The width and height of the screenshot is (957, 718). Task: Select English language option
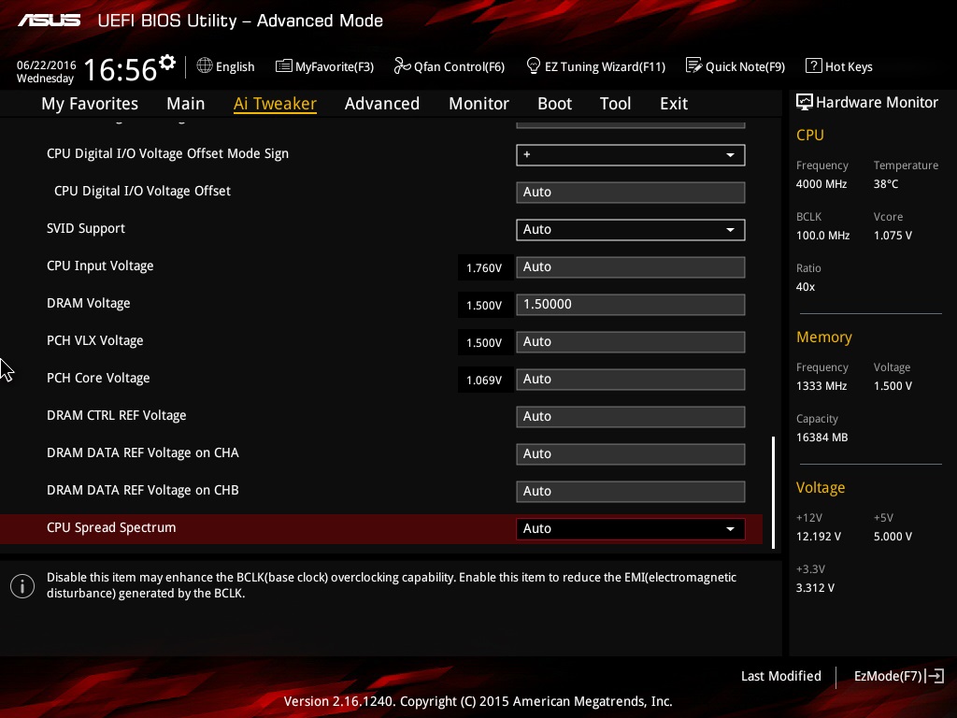[235, 66]
